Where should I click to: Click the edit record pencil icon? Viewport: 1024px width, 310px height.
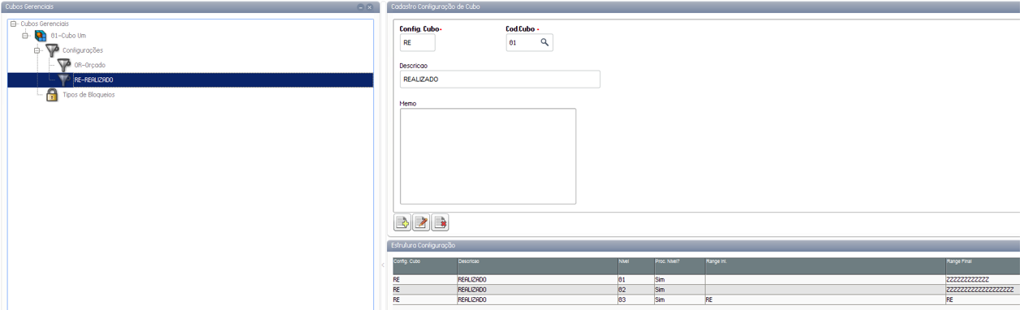(421, 222)
